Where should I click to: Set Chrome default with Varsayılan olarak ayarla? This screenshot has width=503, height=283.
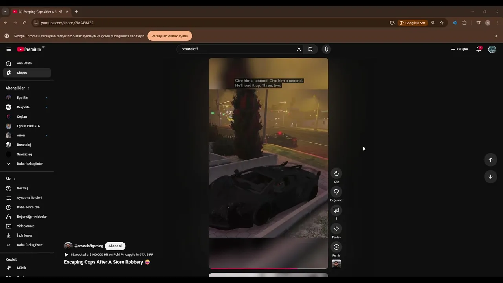click(x=170, y=36)
